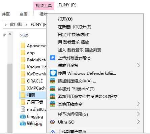Select the 迅雷下载 folder name
The image size is (150, 134).
35,102
